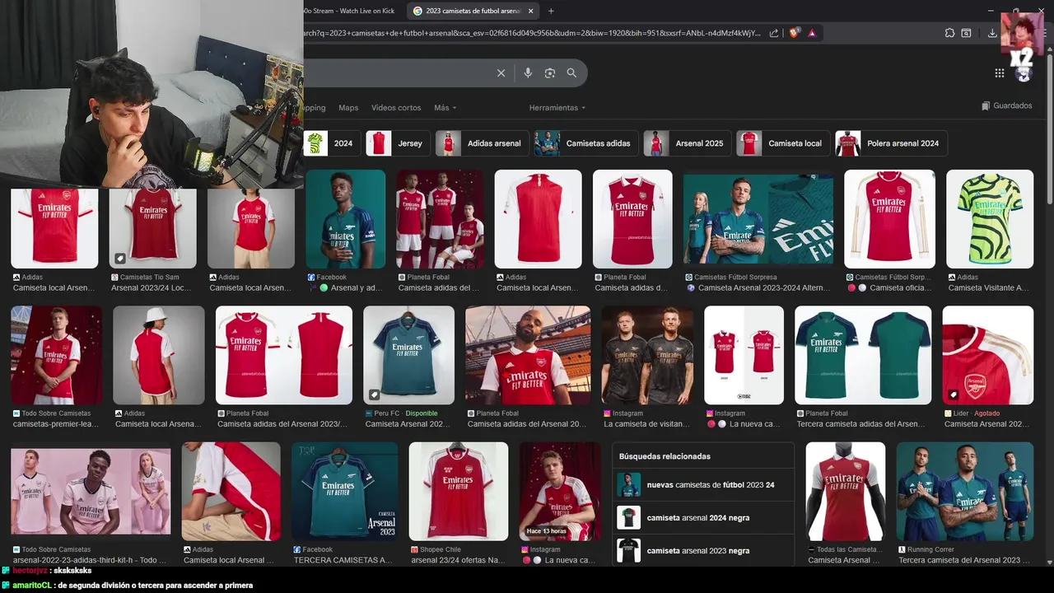Close the 2023 camisetas search tab
The height and width of the screenshot is (593, 1054).
pos(530,11)
